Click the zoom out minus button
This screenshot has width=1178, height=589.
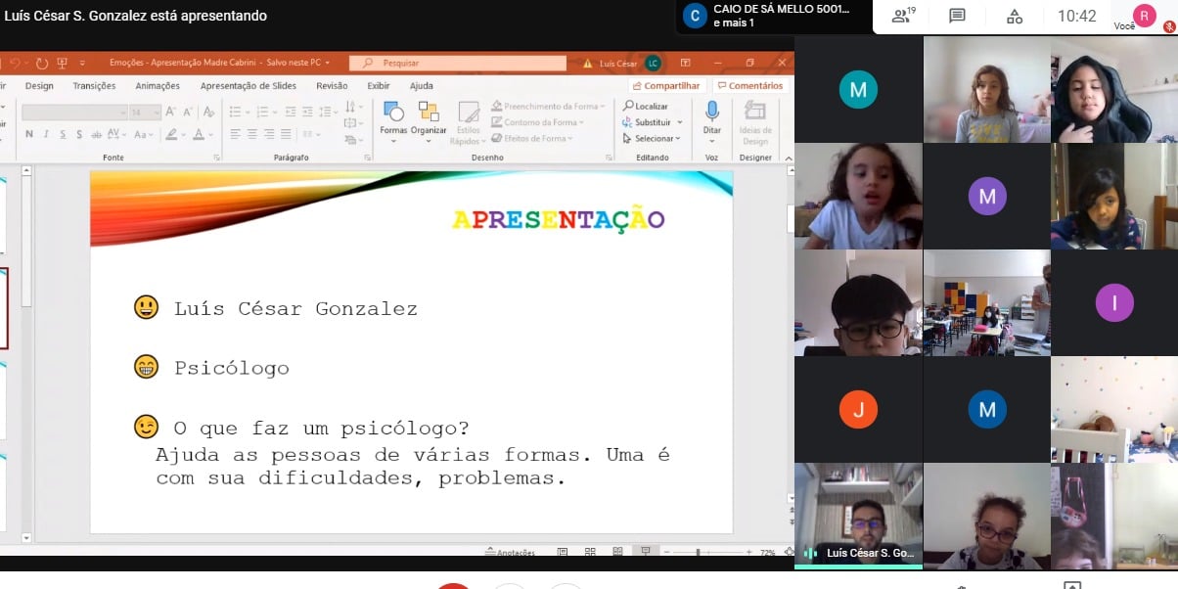click(x=666, y=553)
